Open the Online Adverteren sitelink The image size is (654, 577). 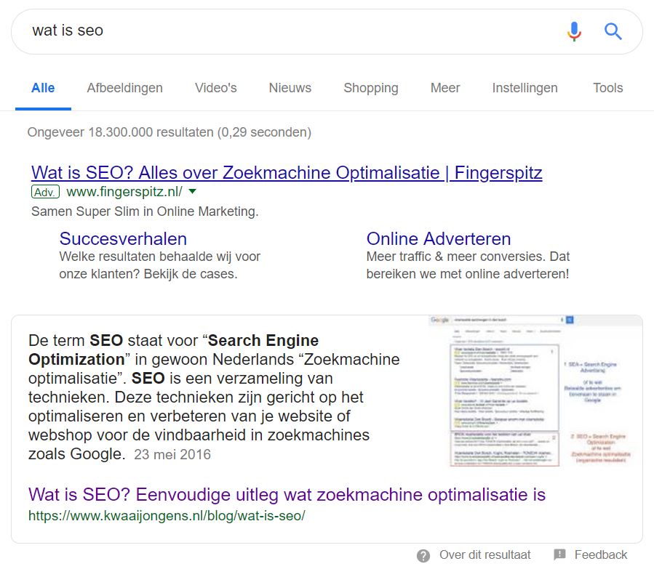(x=439, y=238)
